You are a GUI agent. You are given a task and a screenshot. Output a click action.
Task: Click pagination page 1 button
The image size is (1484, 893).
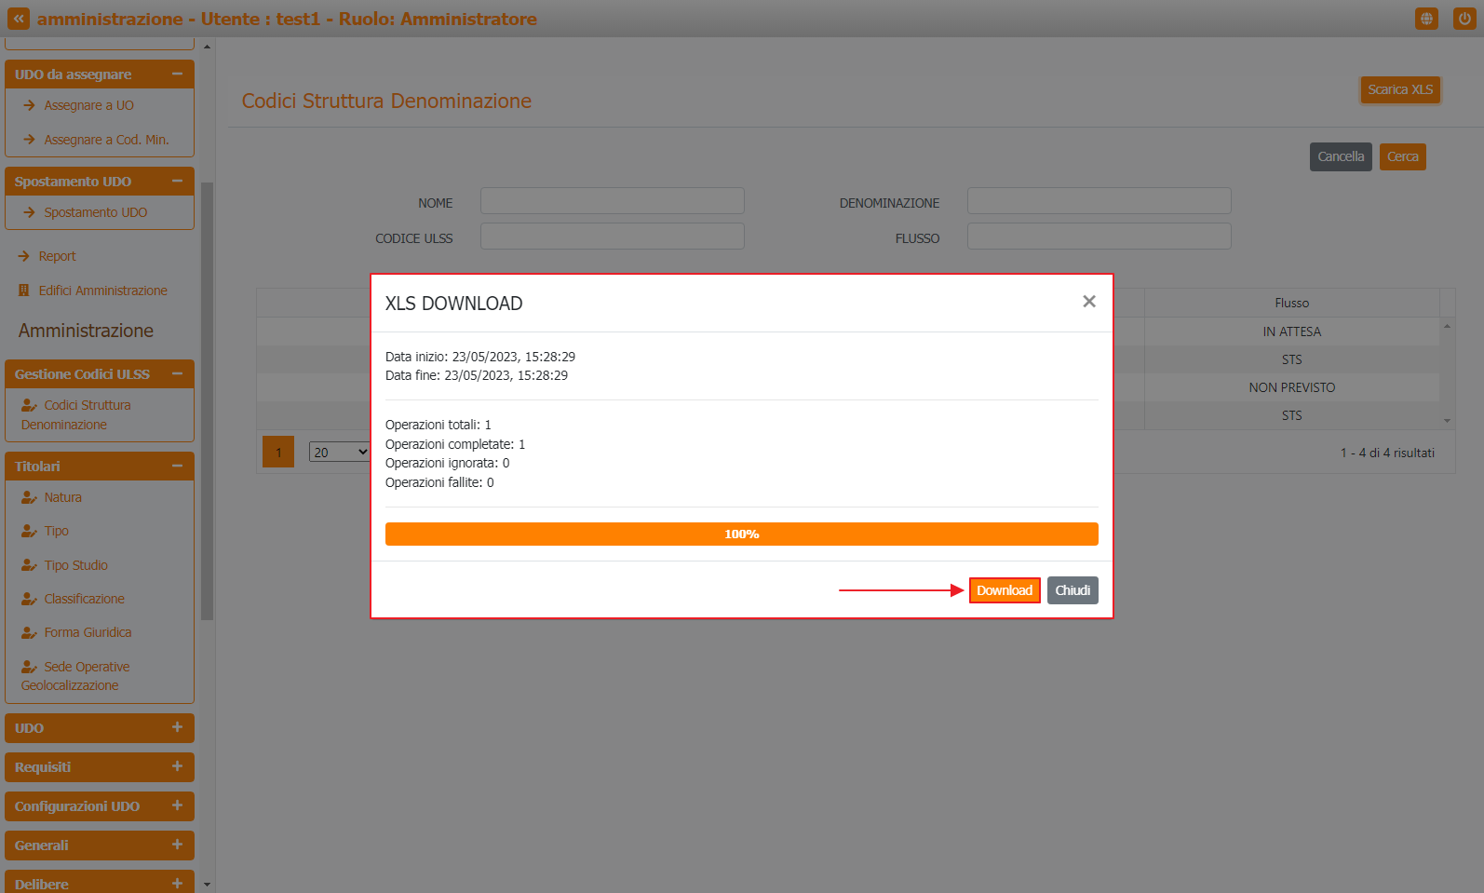278,452
